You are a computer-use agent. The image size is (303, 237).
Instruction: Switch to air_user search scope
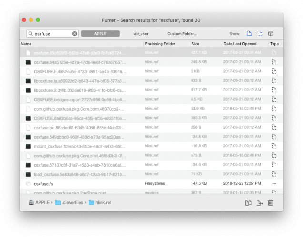pyautogui.click(x=141, y=34)
